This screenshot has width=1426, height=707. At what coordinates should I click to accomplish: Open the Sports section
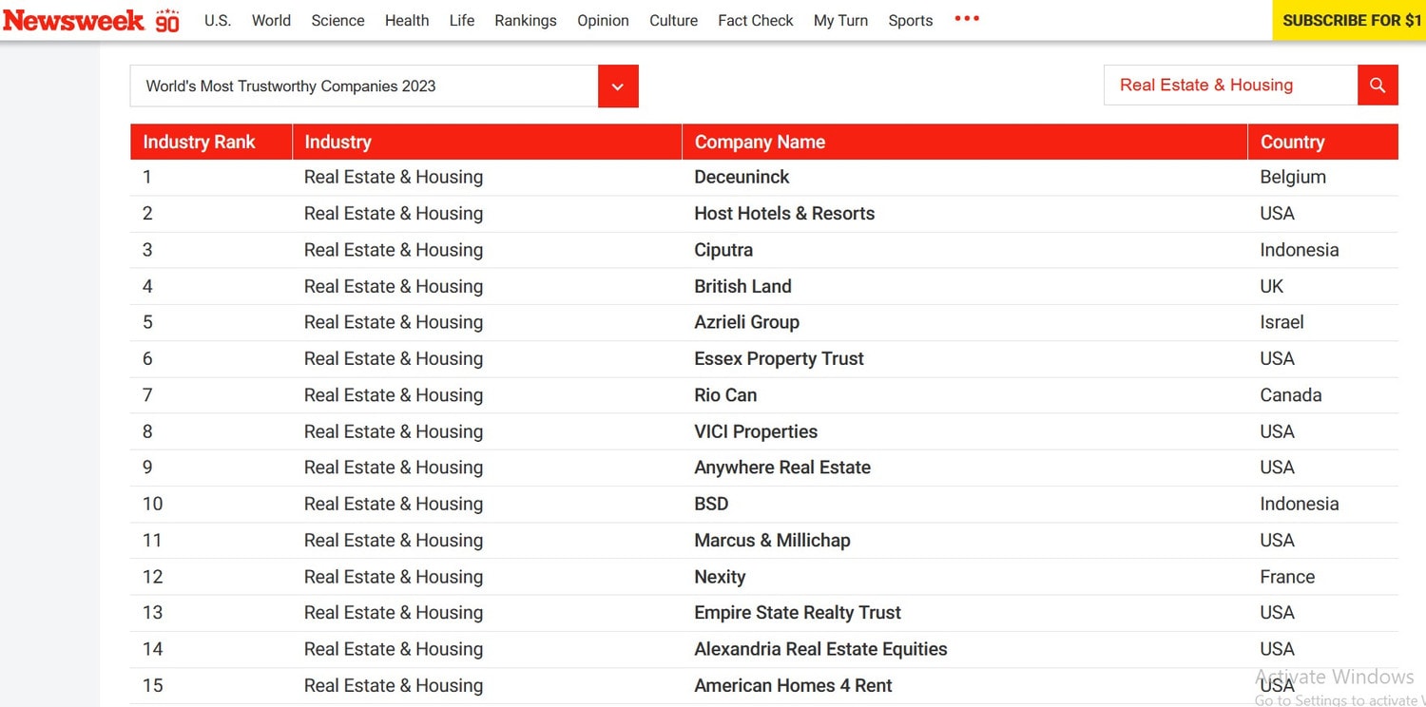point(911,20)
